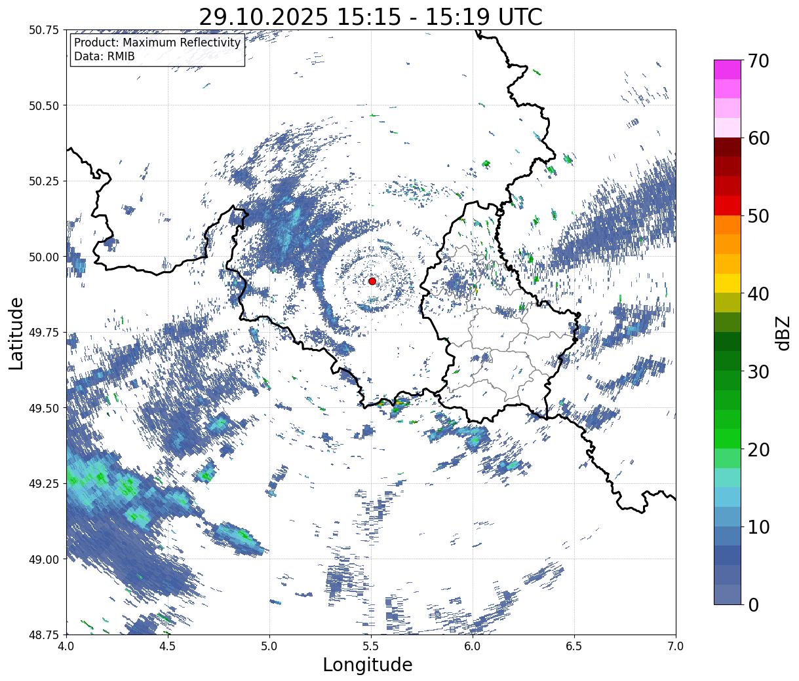
Task: Click the longitude tick label 4.5
Action: point(168,646)
